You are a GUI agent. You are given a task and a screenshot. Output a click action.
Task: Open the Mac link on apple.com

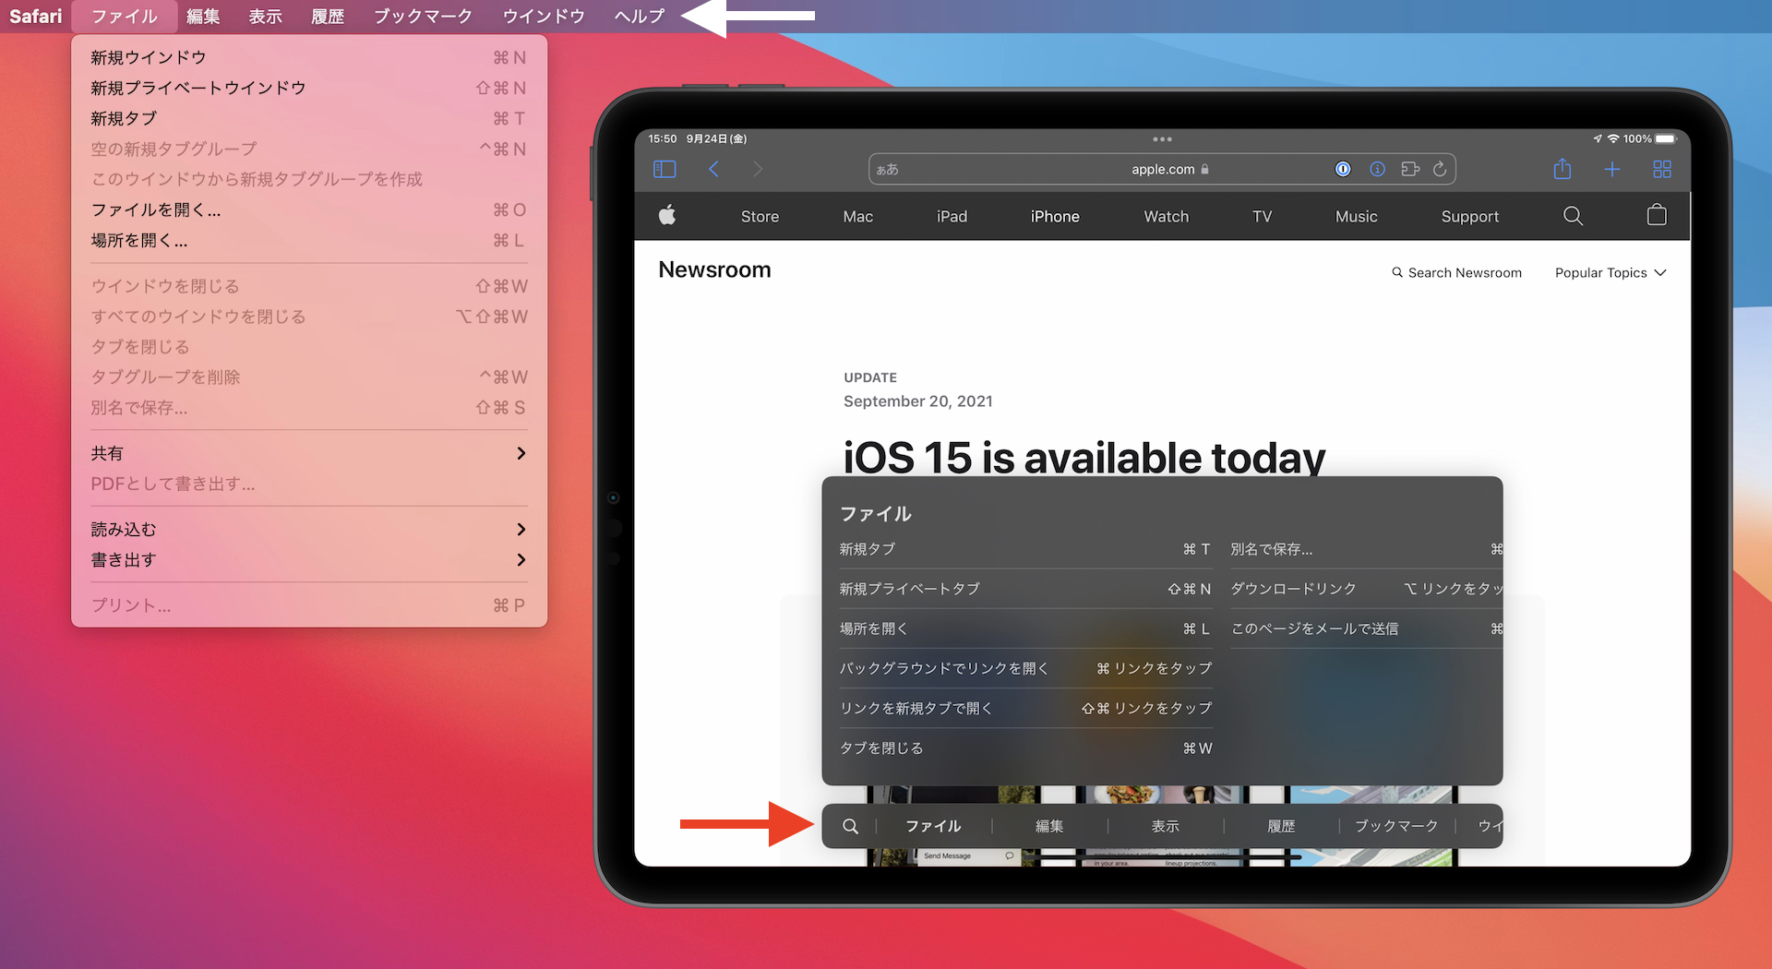pos(857,216)
